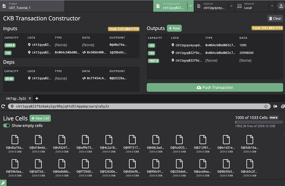This screenshot has height=186, width=285.
Task: Open live cell 0@5c6f25
Action: [x=179, y=143]
